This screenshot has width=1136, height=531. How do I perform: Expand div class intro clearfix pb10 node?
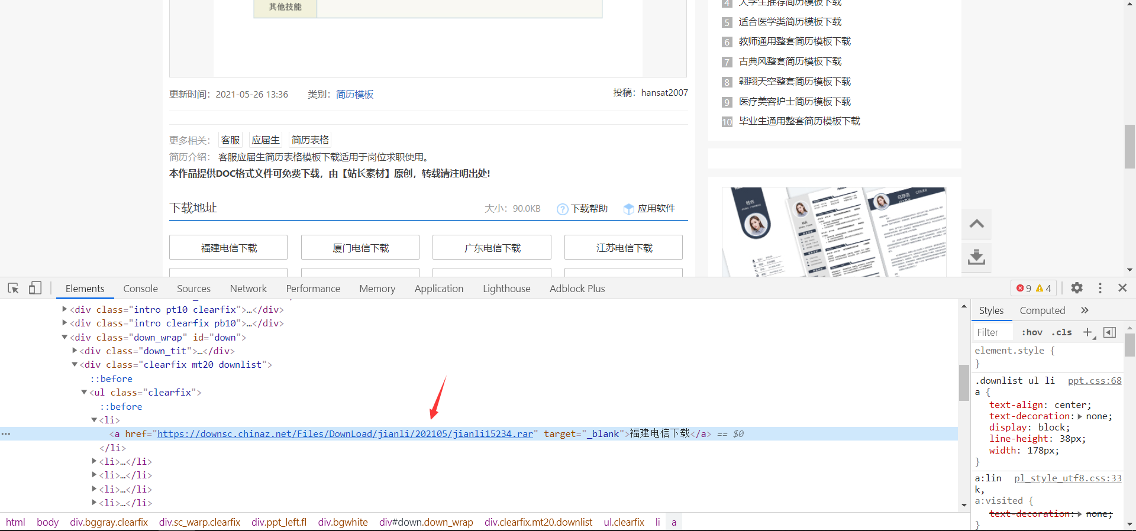[64, 323]
